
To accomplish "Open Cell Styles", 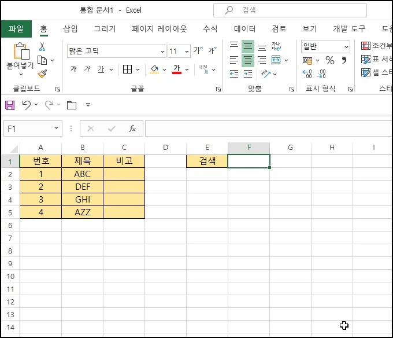I will (376, 73).
